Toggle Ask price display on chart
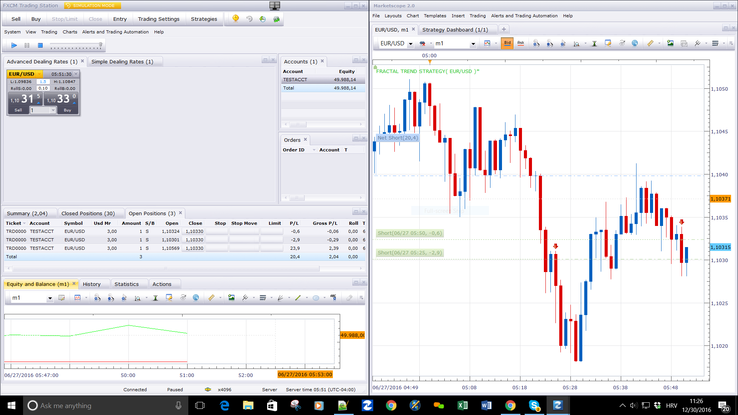Image resolution: width=738 pixels, height=415 pixels. click(521, 43)
